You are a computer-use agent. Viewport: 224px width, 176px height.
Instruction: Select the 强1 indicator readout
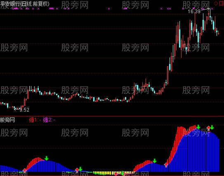click(x=35, y=120)
